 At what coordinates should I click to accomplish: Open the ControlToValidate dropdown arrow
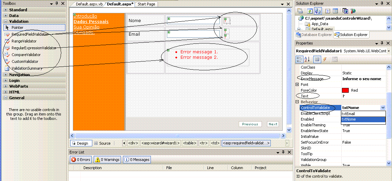click(383, 108)
